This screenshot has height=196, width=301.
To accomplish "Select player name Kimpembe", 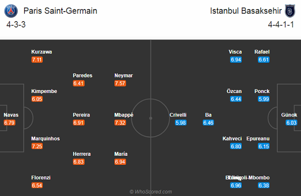I will pos(44,91).
